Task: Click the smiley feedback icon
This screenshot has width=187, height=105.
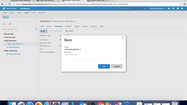Action: point(178,8)
